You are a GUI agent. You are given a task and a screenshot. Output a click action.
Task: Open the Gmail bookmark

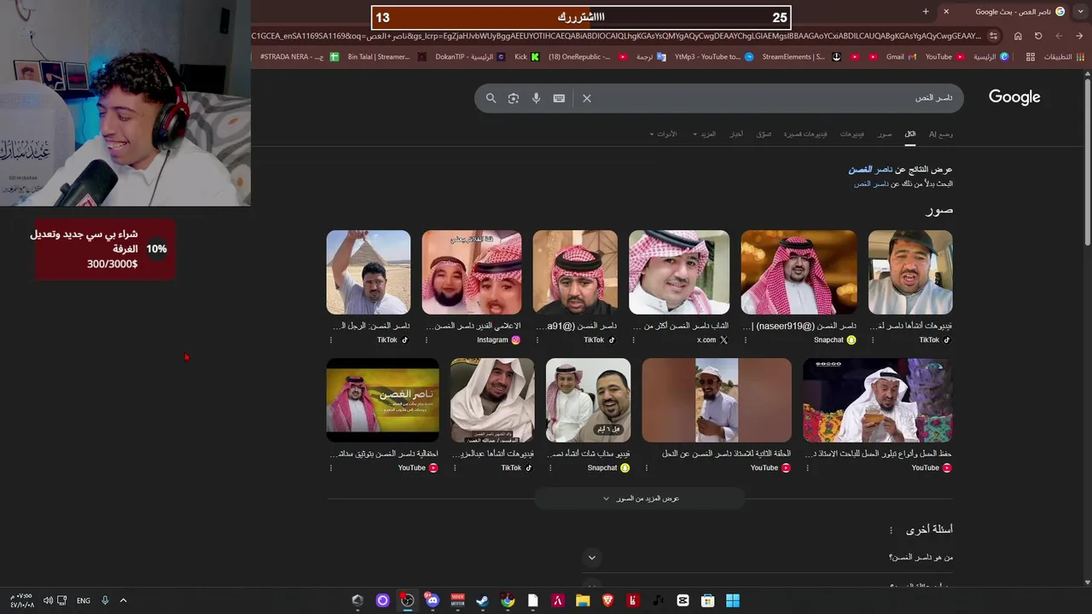click(901, 57)
